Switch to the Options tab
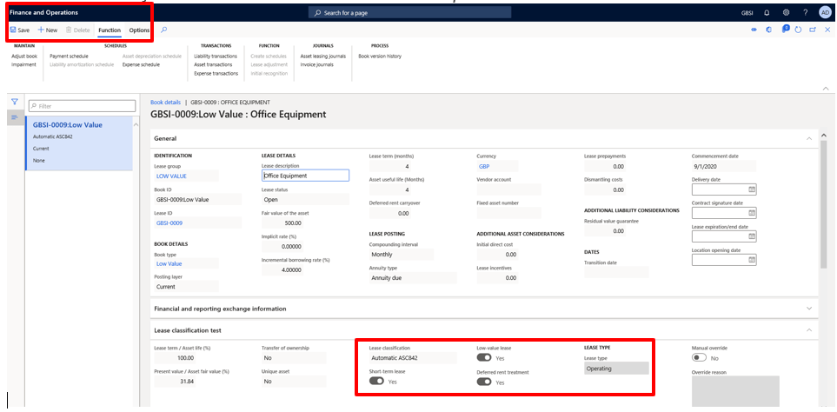Screen dimensions: 837x412 click(139, 30)
